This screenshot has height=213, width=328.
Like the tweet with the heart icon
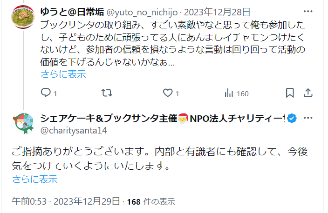[168, 93]
